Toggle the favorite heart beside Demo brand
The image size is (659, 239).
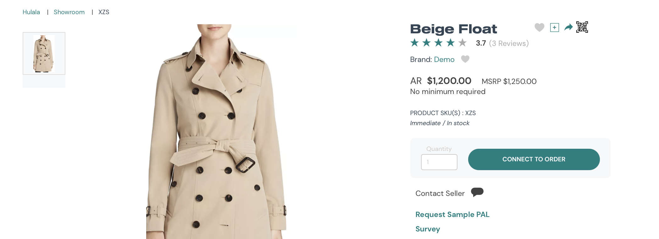(465, 59)
